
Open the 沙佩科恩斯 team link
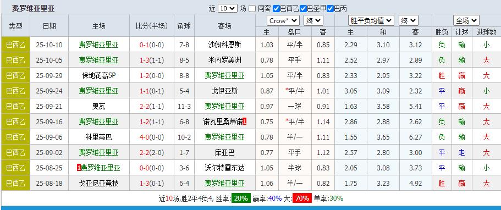pyautogui.click(x=224, y=45)
